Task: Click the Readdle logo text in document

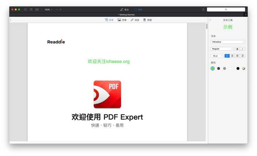Action: coord(56,42)
